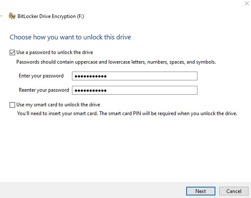The width and height of the screenshot is (251, 198).
Task: Click the smart card PIN description text
Action: click(127, 113)
